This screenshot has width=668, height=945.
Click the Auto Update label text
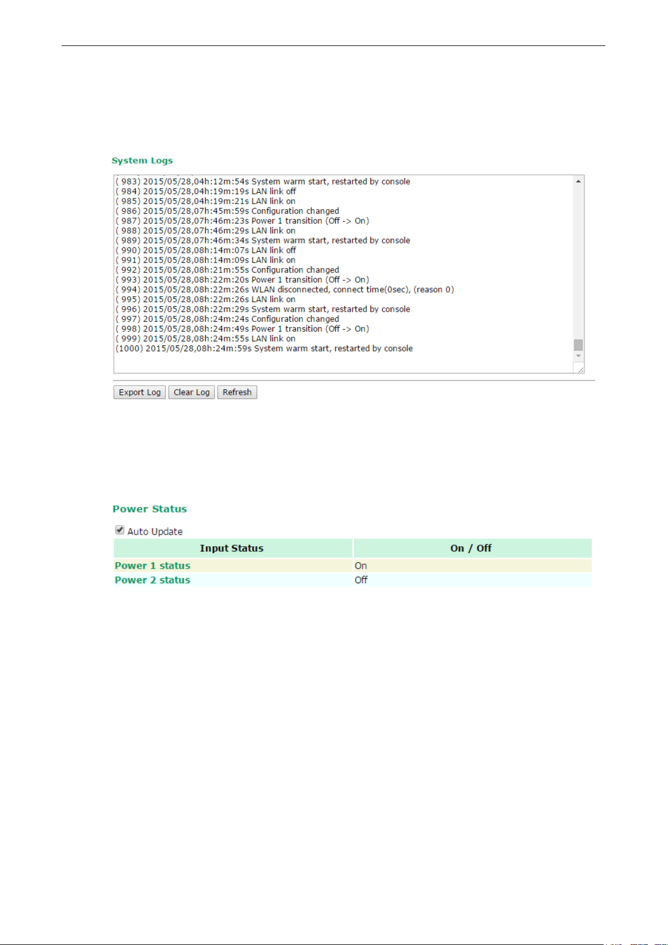[x=155, y=532]
